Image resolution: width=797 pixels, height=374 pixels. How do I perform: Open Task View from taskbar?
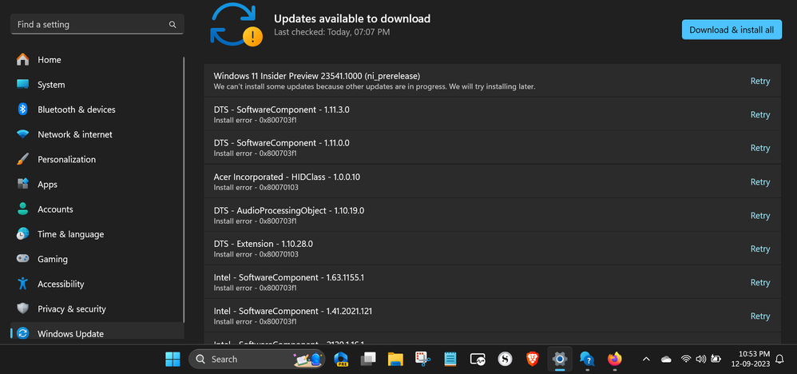[x=368, y=360]
